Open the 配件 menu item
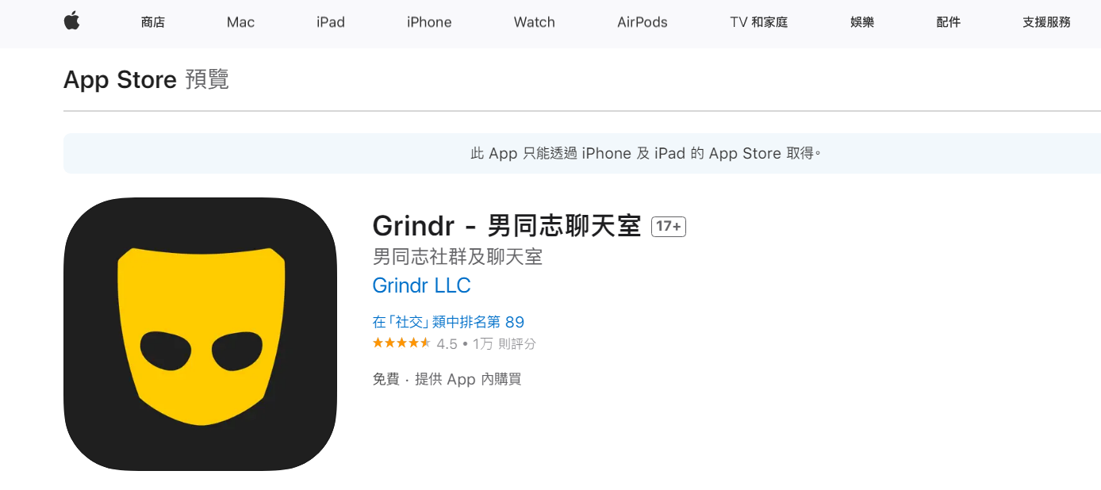1101x490 pixels. (x=949, y=22)
